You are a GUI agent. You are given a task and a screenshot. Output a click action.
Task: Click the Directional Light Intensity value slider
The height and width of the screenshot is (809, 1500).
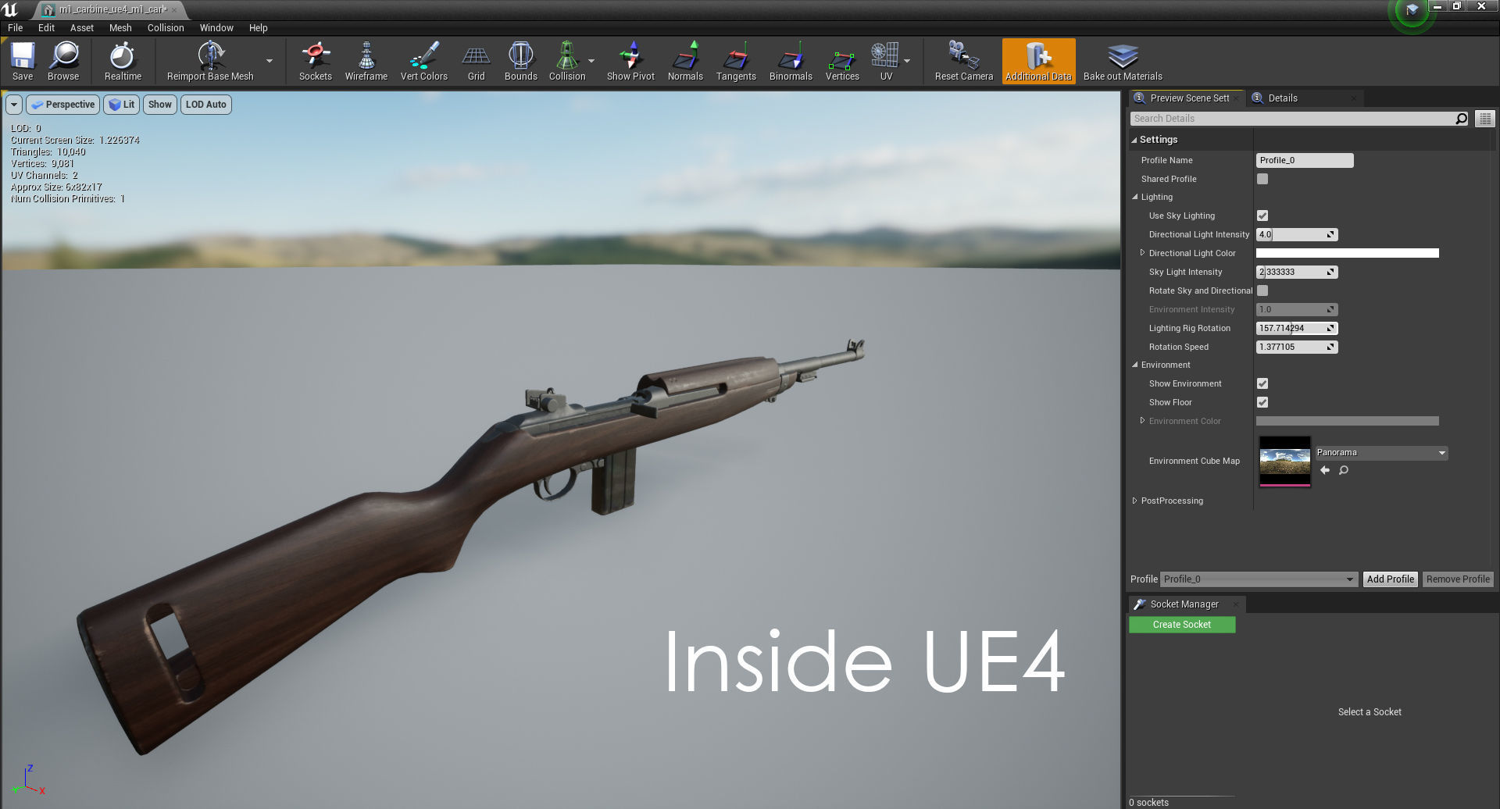point(1297,234)
